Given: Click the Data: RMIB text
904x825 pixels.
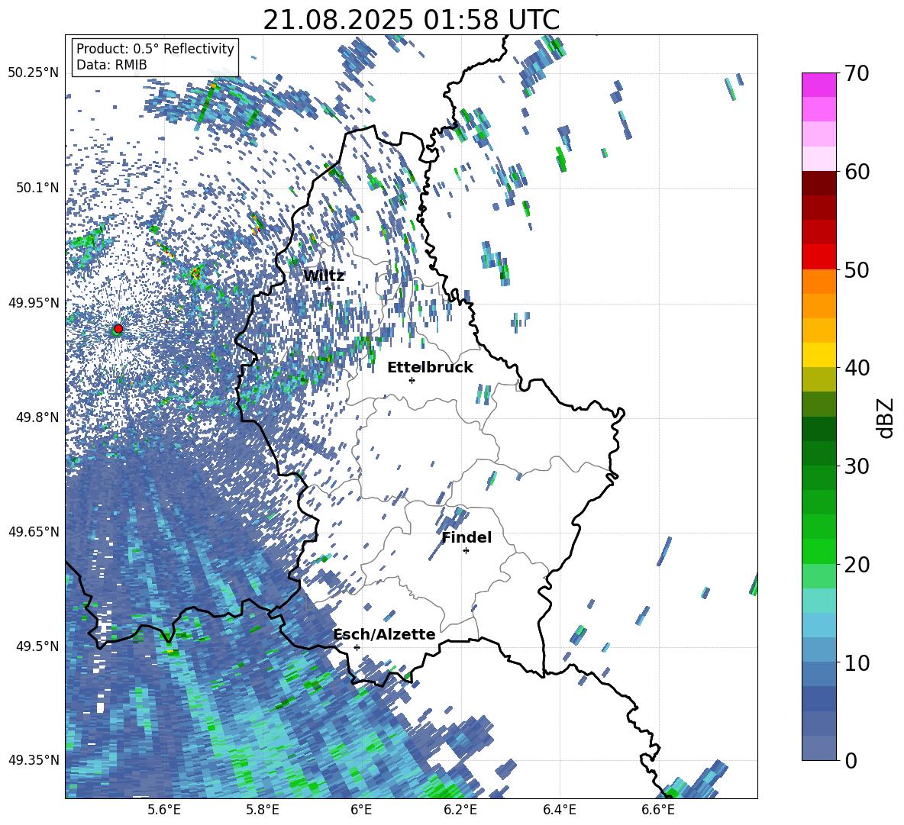Looking at the screenshot, I should 111,65.
